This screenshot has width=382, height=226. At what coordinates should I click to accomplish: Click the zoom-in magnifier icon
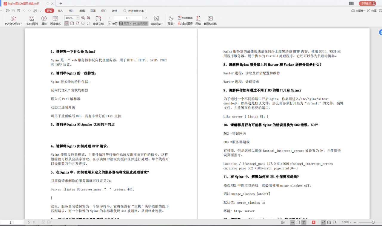coord(88,18)
